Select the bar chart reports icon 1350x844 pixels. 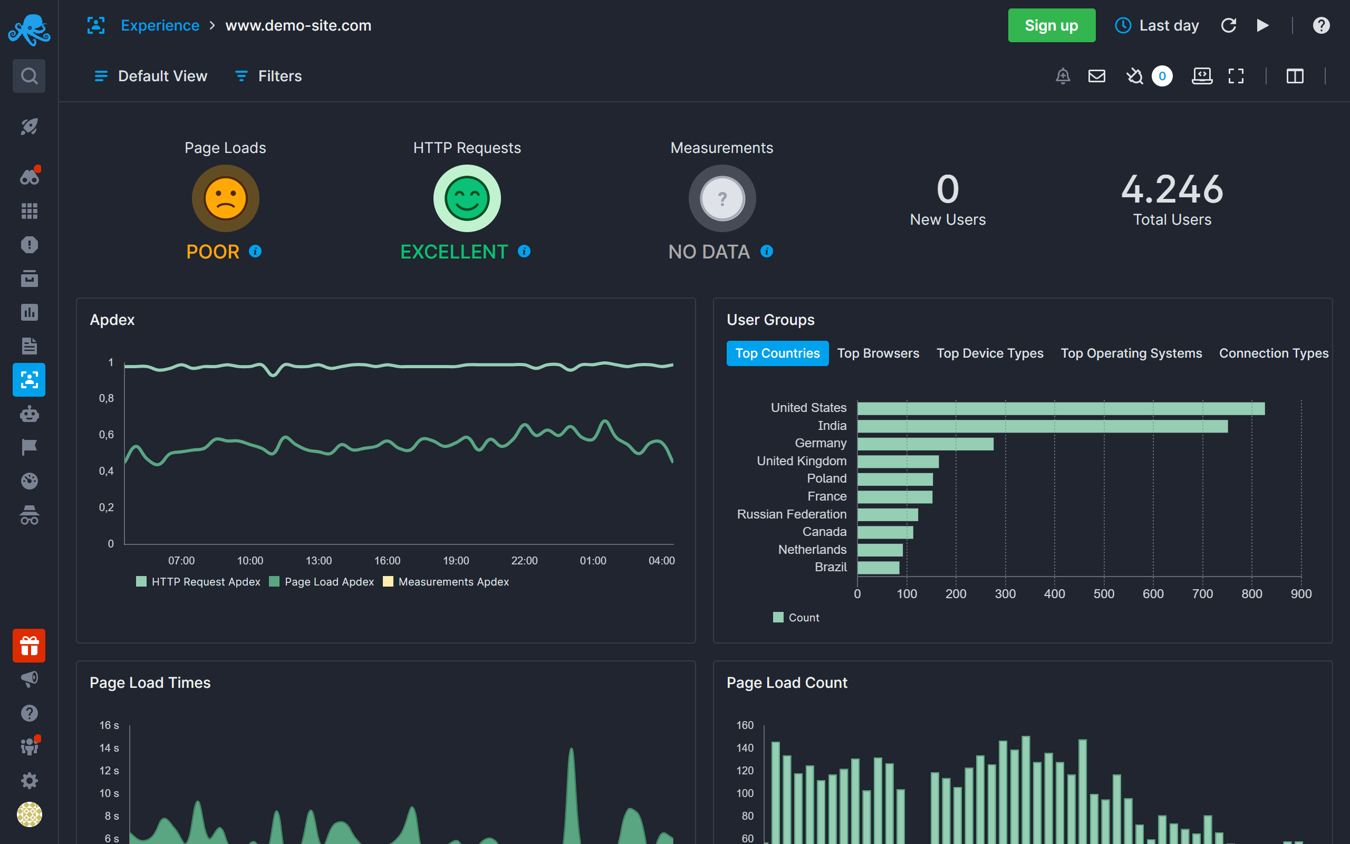pos(29,312)
